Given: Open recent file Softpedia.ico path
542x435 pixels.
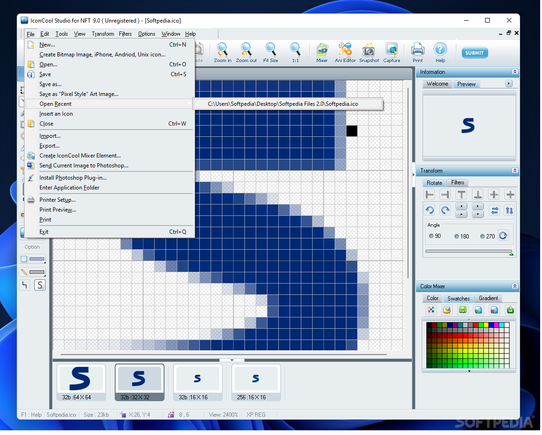Looking at the screenshot, I should click(x=288, y=104).
